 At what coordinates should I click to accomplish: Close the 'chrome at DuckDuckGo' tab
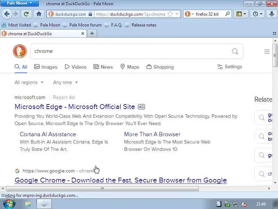(83, 33)
